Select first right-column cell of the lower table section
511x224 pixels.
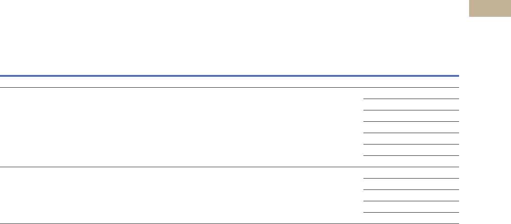click(x=411, y=173)
